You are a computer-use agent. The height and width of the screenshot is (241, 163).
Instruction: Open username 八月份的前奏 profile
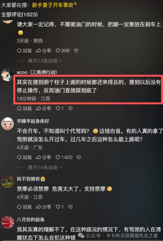pyautogui.click(x=31, y=219)
